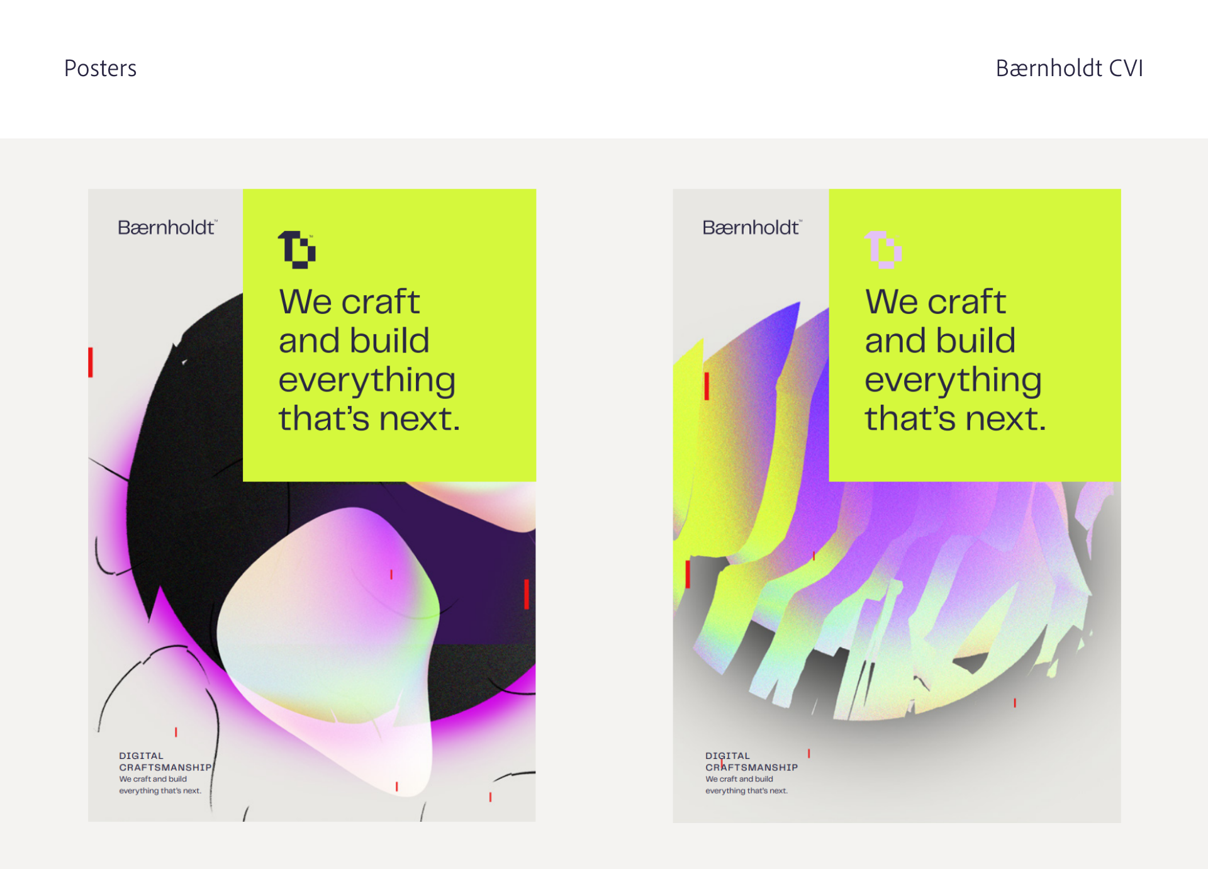Pick the lime green panel on left poster
The width and height of the screenshot is (1208, 869).
click(x=389, y=335)
